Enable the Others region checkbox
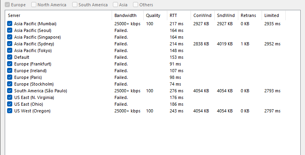Screen dimensions: 305x155 136,5
